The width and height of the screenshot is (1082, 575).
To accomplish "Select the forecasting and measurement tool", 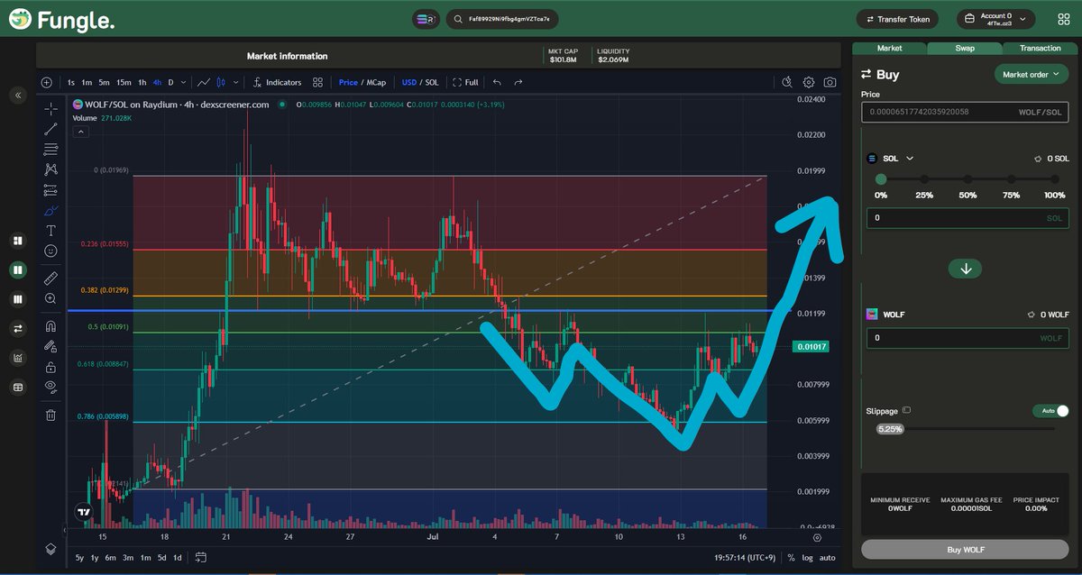I will (x=50, y=190).
